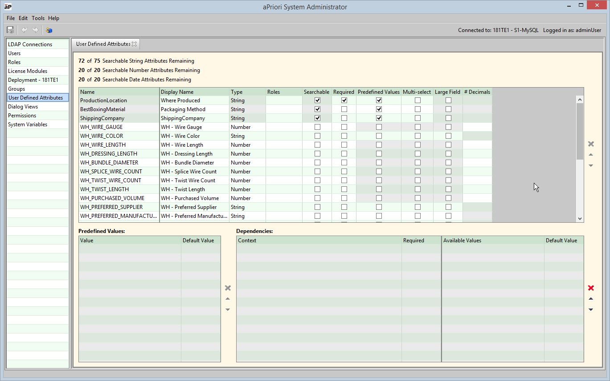Open System Variables in the sidebar
Image resolution: width=610 pixels, height=381 pixels.
coord(38,124)
